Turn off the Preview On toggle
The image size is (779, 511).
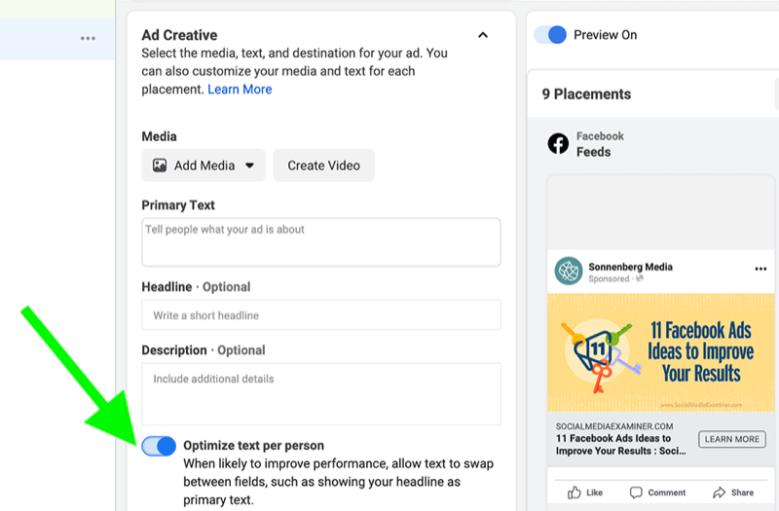click(x=550, y=35)
